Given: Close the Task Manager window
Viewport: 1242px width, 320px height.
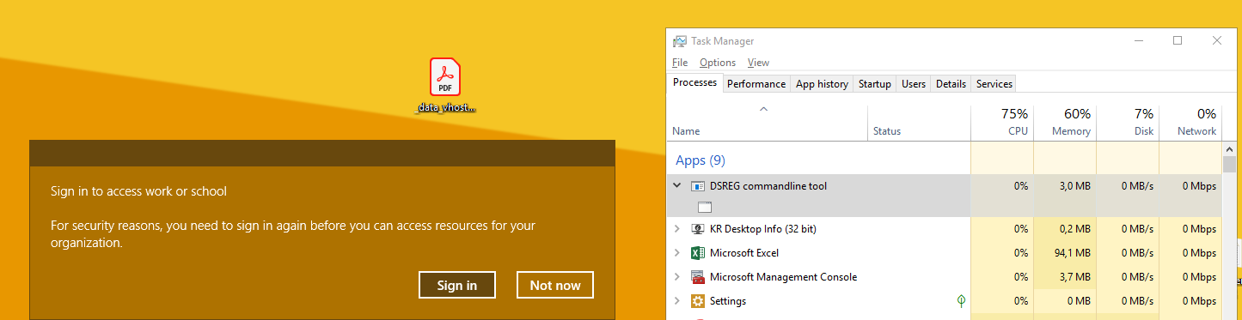Looking at the screenshot, I should pos(1217,40).
